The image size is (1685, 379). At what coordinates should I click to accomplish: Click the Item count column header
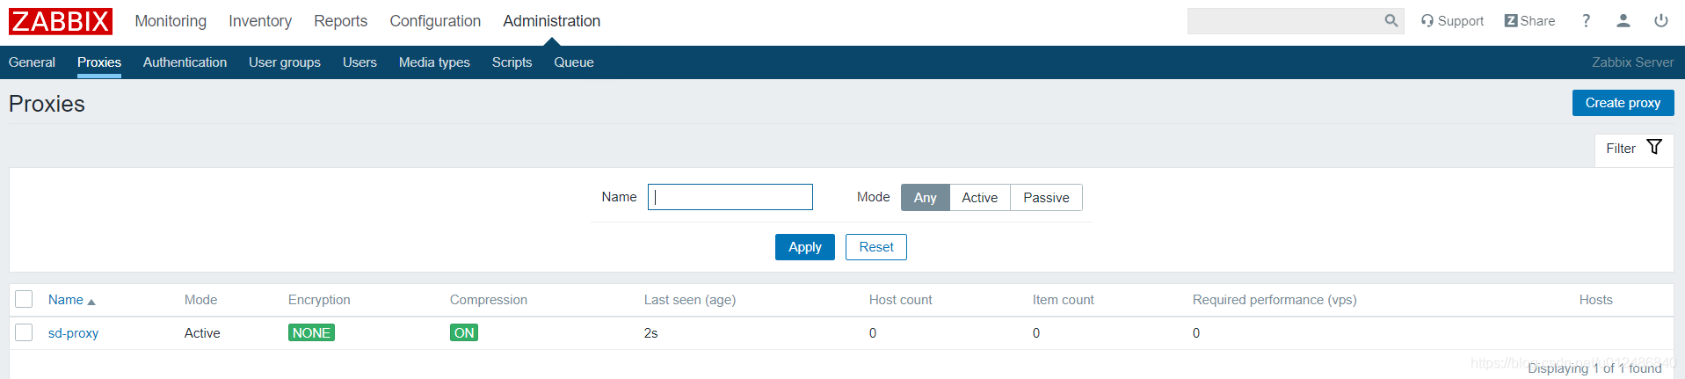coord(1064,300)
